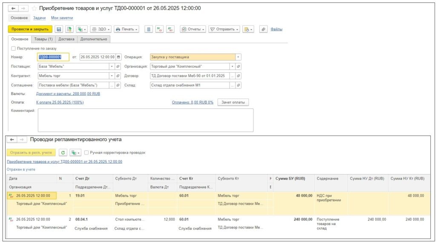
Task: Switch to the Доставка tab
Action: pos(66,39)
